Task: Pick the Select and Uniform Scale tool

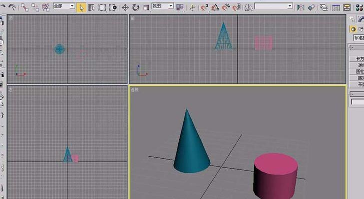Action: pyautogui.click(x=146, y=7)
